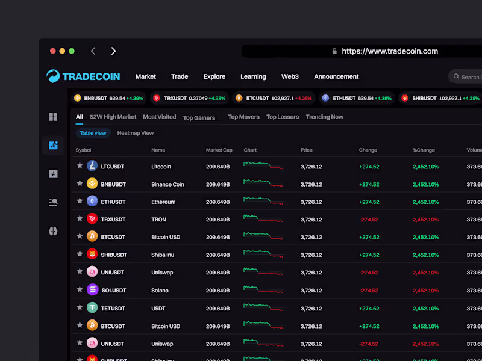The image size is (482, 361).
Task: Favorite TRXUSDT with its star
Action: pyautogui.click(x=80, y=218)
